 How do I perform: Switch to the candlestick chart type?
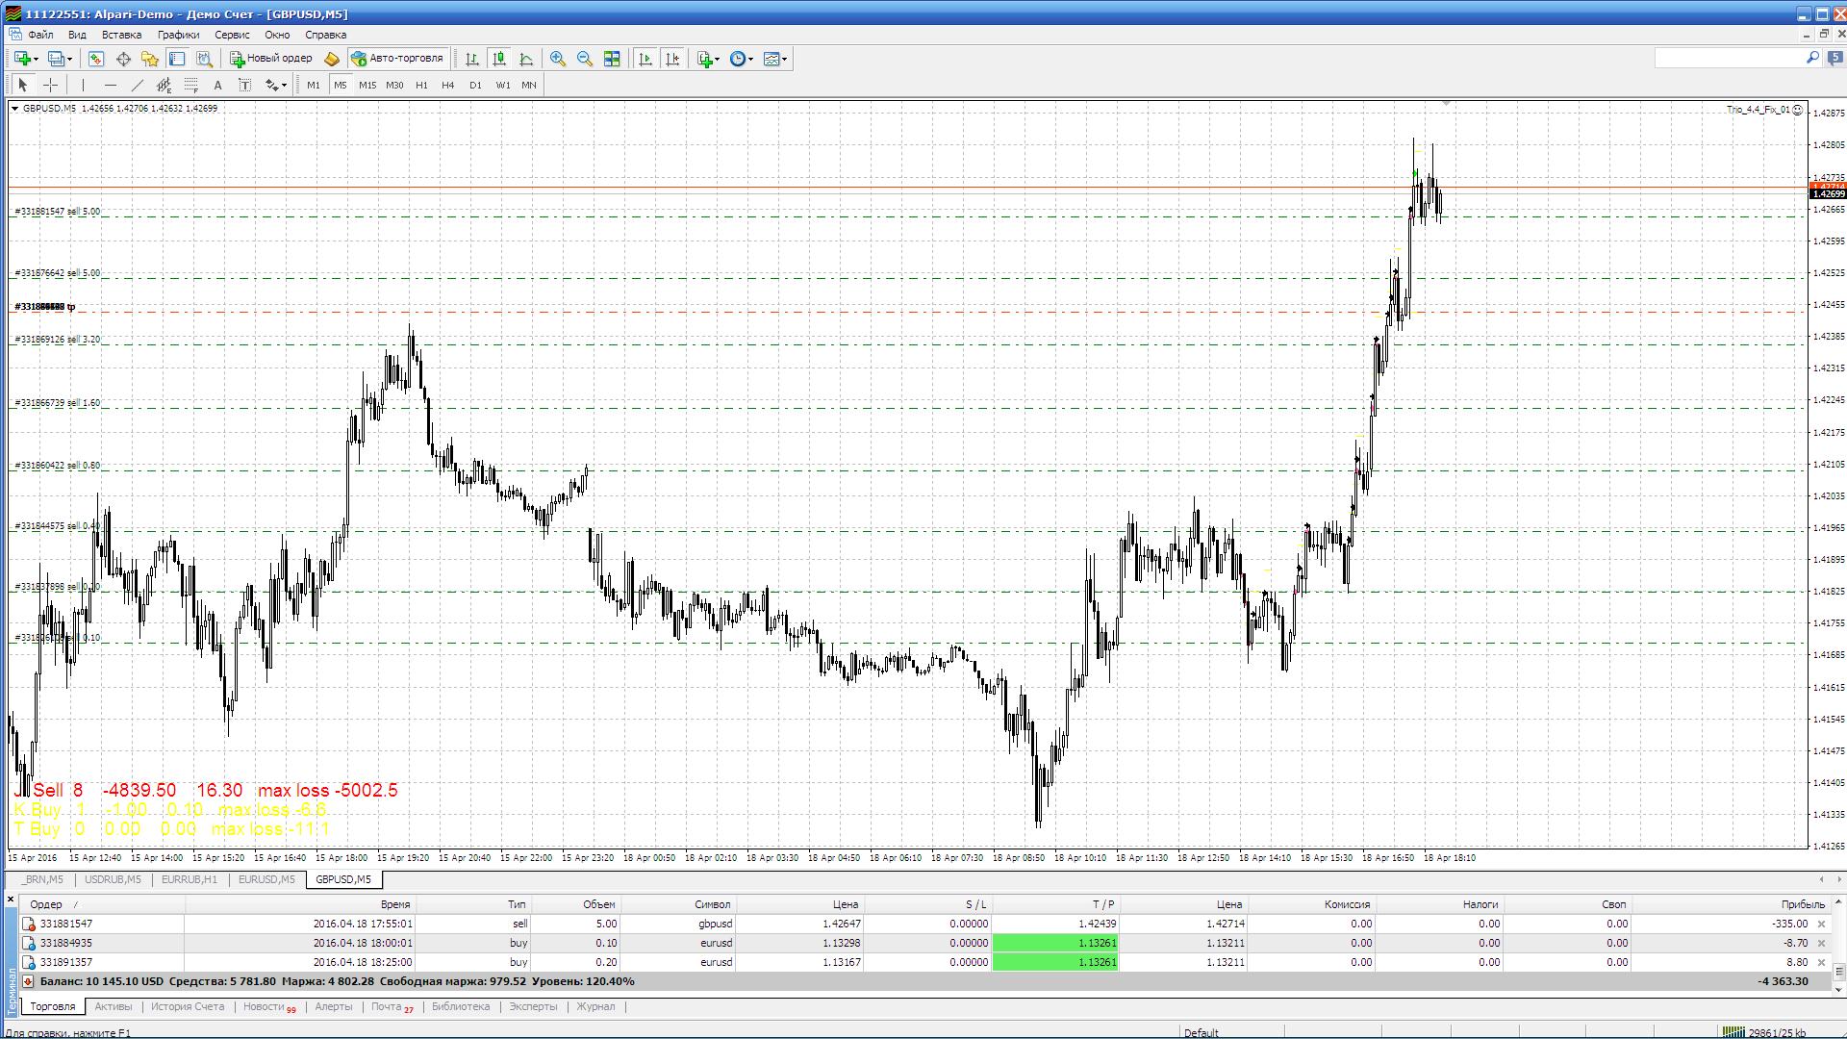499,59
